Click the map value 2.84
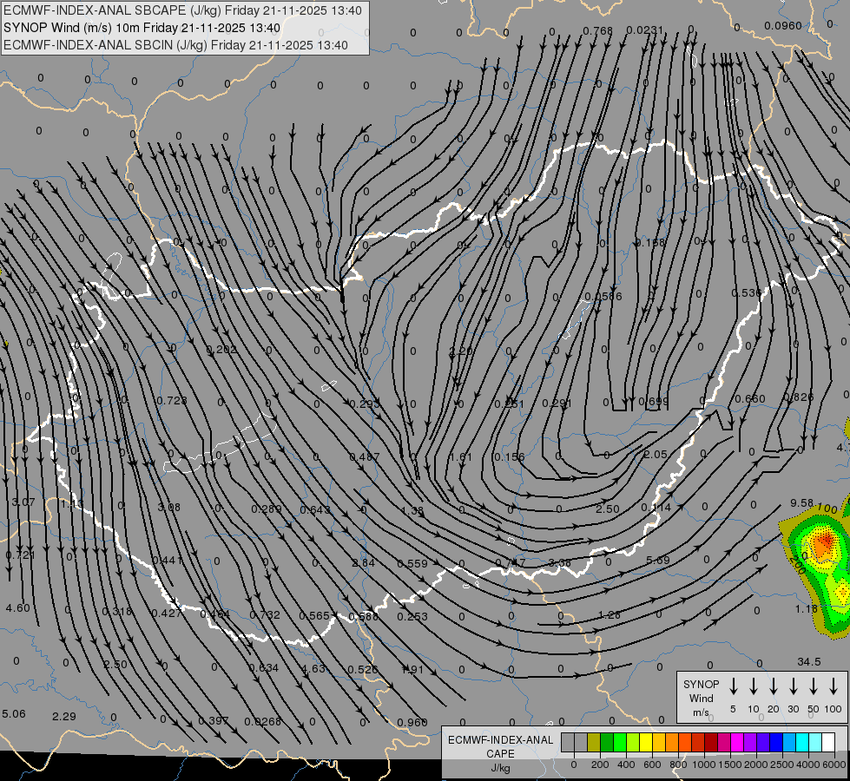The height and width of the screenshot is (781, 850). pyautogui.click(x=363, y=562)
